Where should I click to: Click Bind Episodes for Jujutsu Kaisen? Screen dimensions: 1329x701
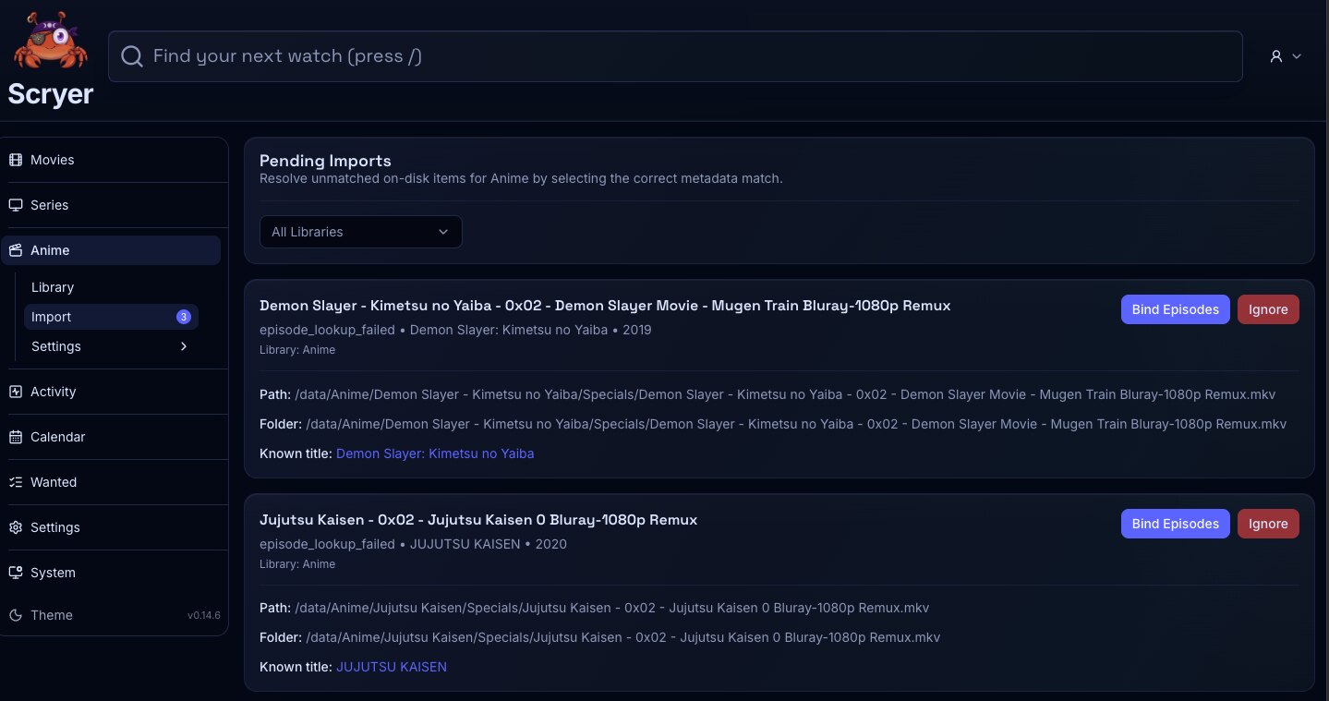(x=1176, y=524)
